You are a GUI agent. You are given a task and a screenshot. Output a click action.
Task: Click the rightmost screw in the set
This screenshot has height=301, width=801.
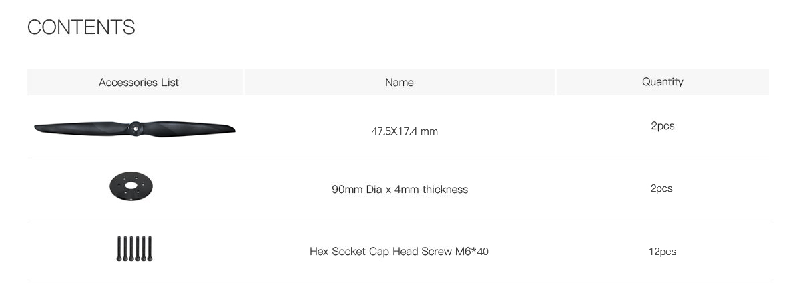(x=150, y=248)
